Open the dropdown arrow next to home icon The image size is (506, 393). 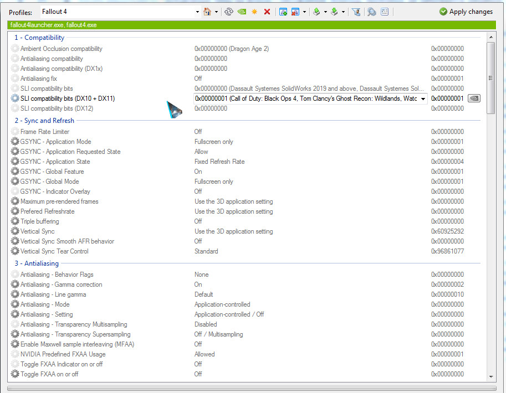tap(216, 12)
